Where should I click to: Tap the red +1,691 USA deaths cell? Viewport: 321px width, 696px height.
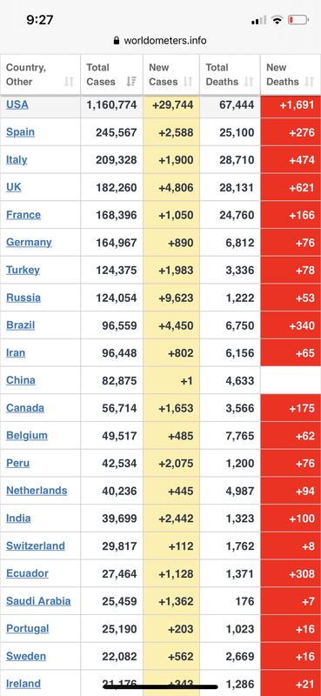(x=291, y=104)
